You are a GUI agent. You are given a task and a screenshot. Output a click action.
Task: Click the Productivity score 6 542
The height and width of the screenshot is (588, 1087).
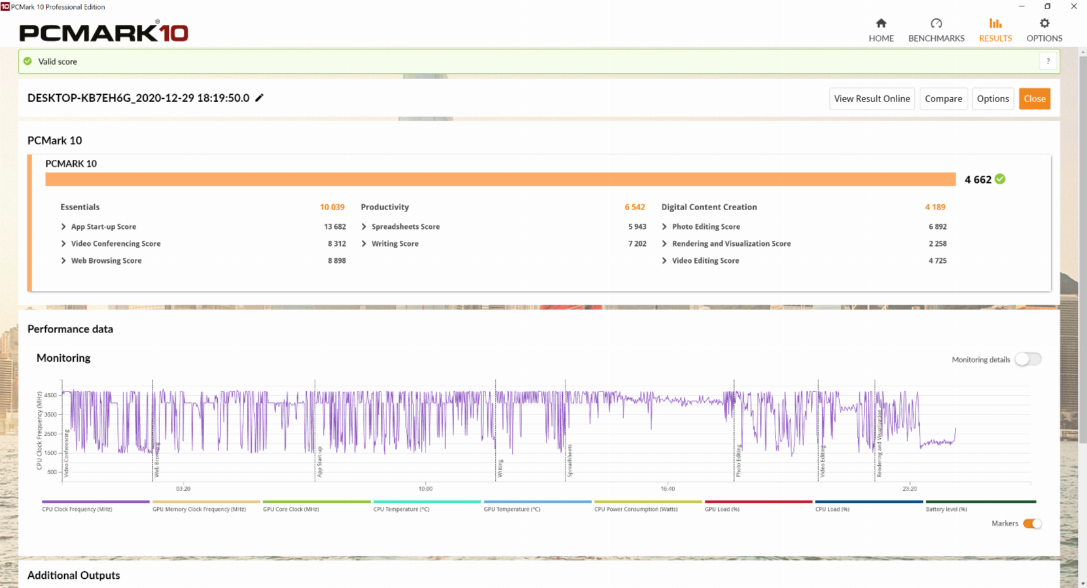coord(635,207)
